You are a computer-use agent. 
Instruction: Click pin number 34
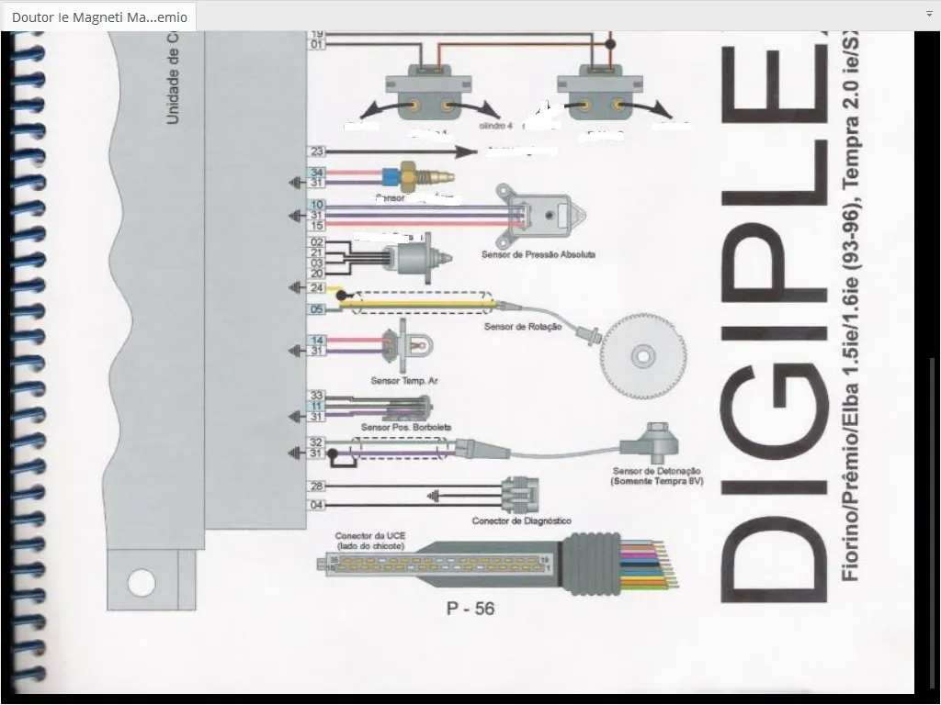317,173
